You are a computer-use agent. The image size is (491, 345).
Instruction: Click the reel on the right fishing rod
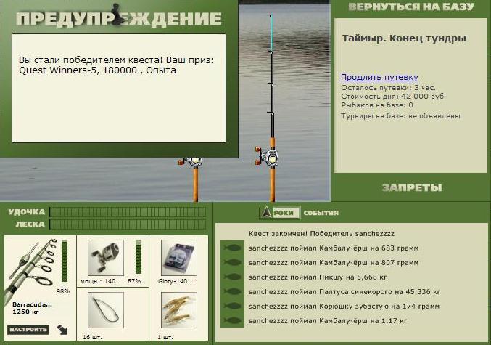point(267,156)
